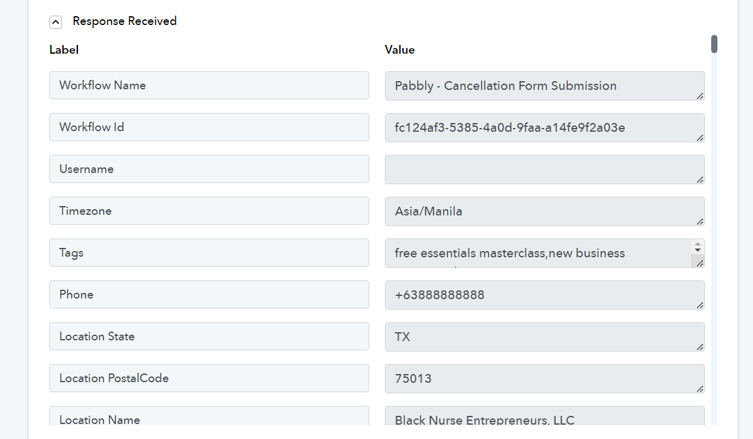This screenshot has height=439, width=753.
Task: Click resize grip on Location PostalCode value
Action: pyautogui.click(x=700, y=388)
